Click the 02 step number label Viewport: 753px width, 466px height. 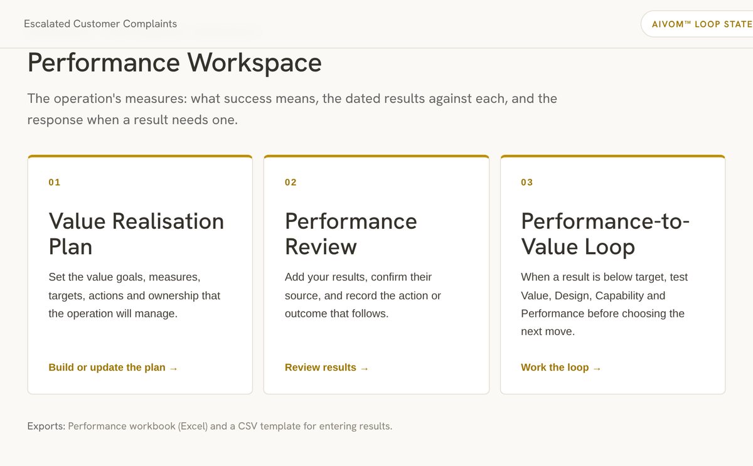pyautogui.click(x=291, y=183)
